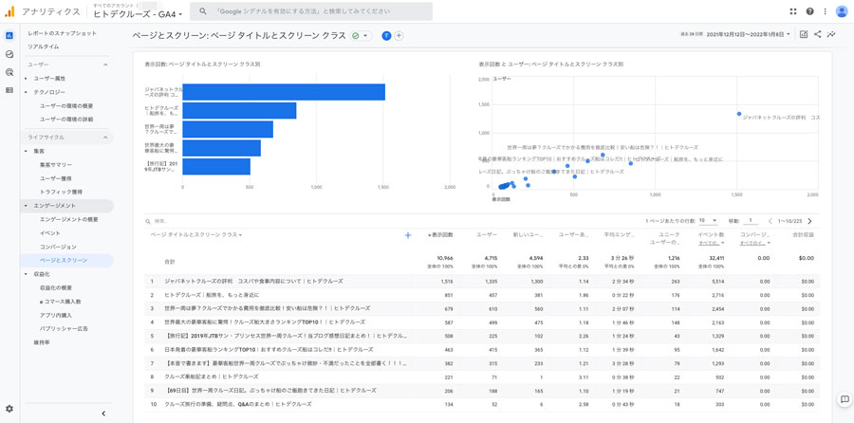The image size is (854, 423).
Task: Open パブリッシャー広告 report
Action: click(x=64, y=329)
